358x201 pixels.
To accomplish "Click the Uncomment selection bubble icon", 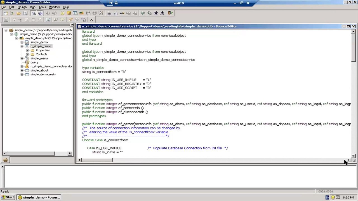I will coord(62,20).
